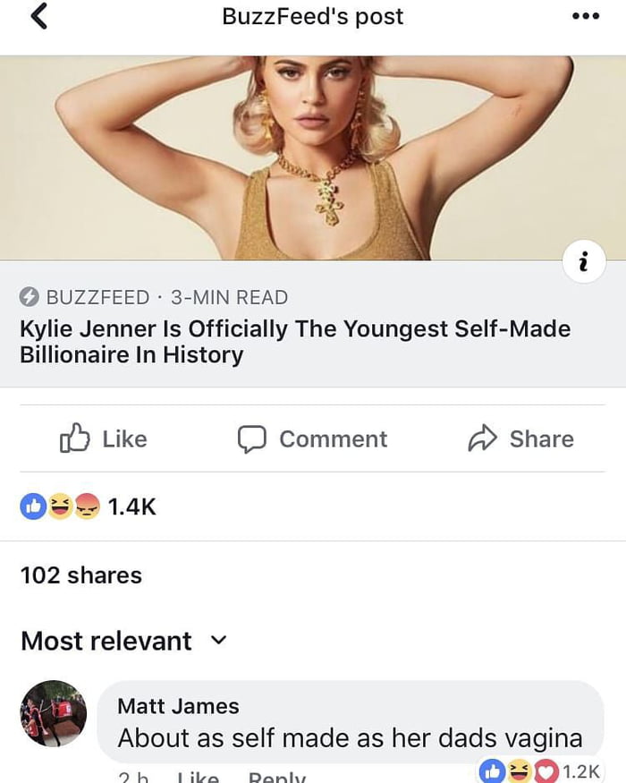Tap the BuzzFeed 3-min read source label
Viewport: 626px width, 783px height.
tap(166, 297)
